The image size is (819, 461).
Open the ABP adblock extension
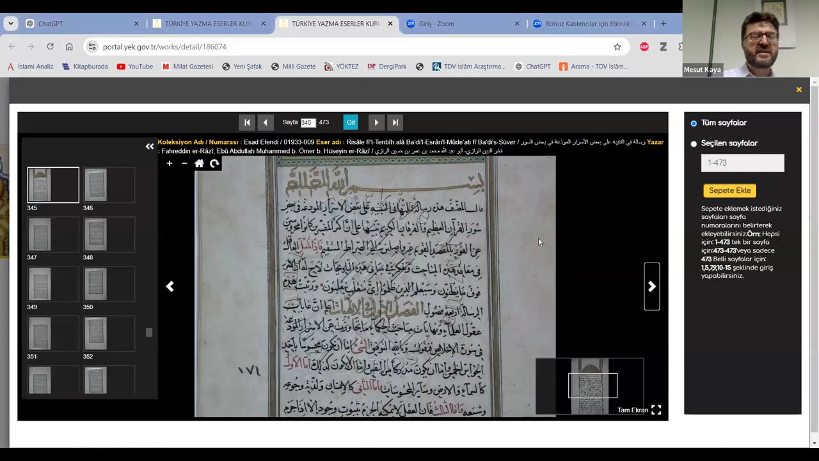click(x=644, y=47)
